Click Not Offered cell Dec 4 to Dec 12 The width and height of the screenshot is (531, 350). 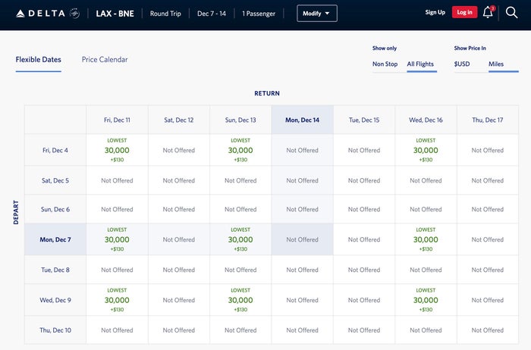pos(179,150)
